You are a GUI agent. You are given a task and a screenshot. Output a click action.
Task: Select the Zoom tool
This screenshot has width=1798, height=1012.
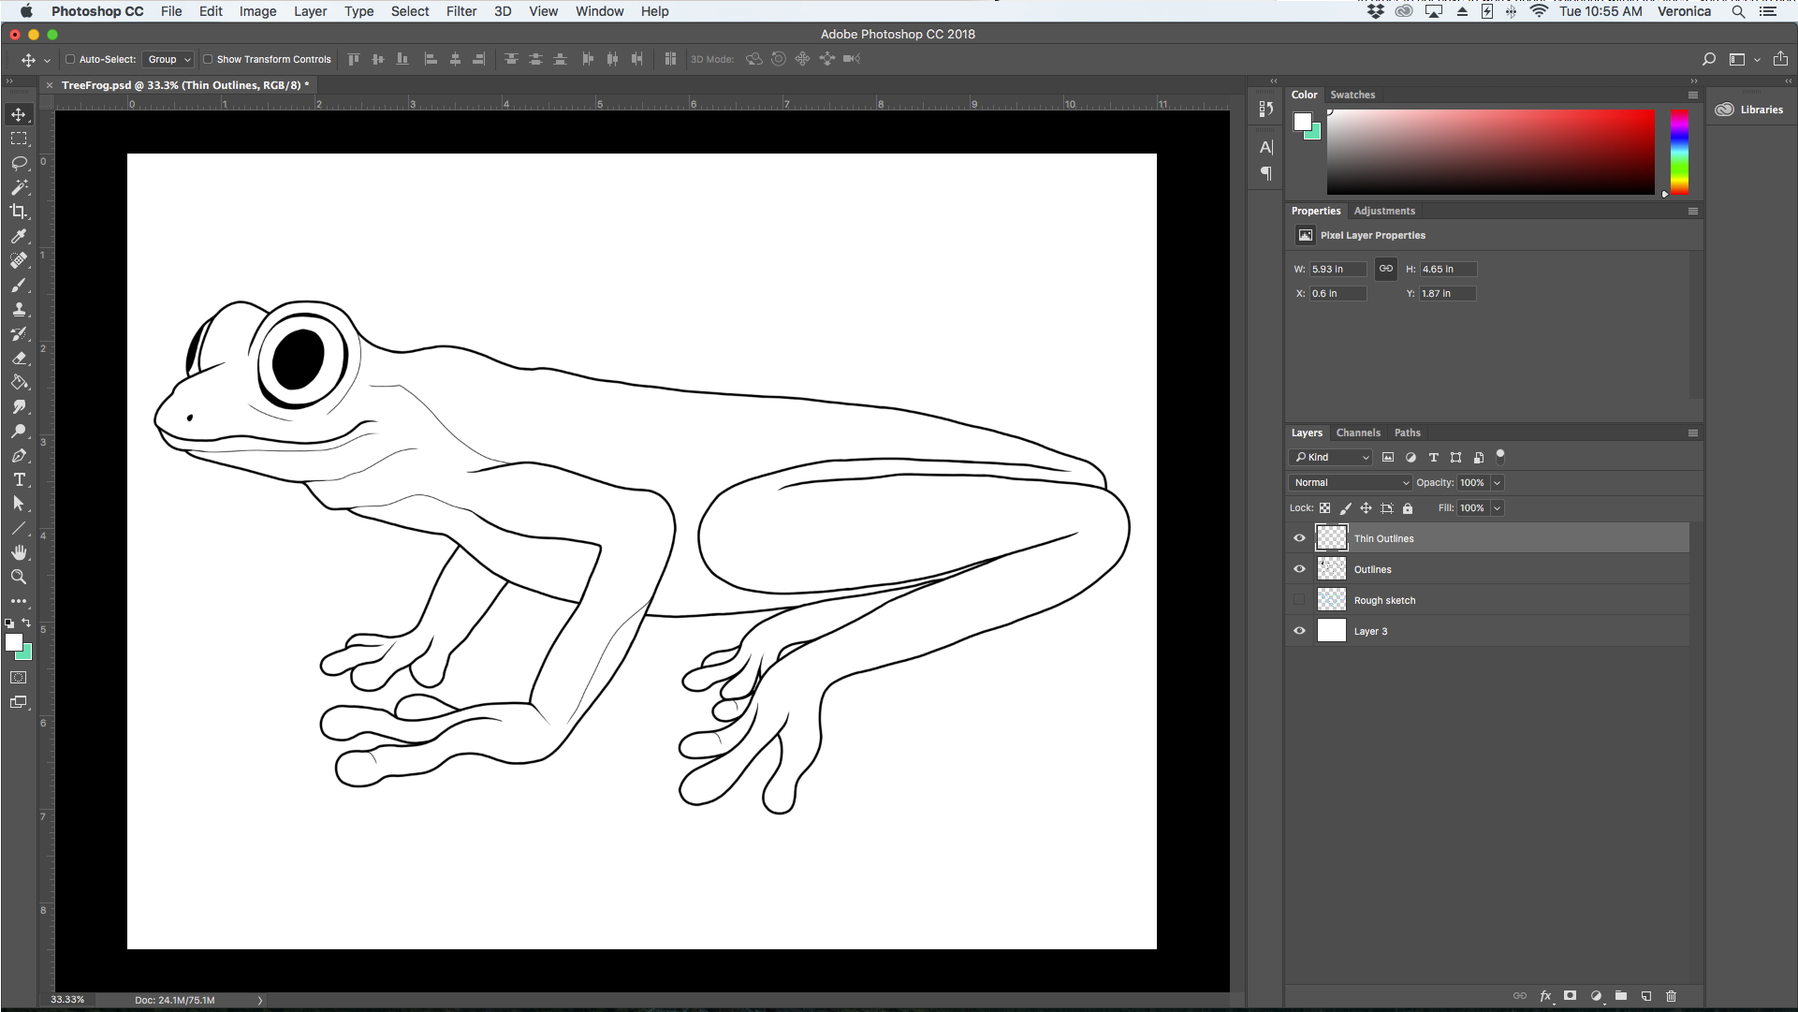coord(19,577)
